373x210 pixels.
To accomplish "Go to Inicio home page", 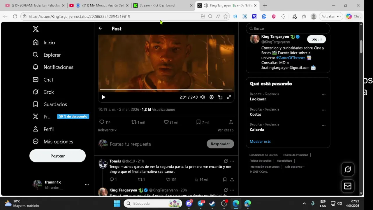I will 44,43.
